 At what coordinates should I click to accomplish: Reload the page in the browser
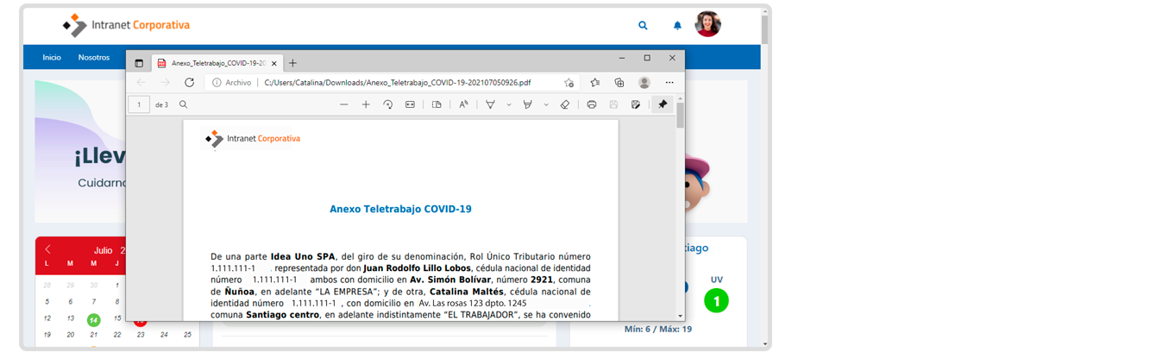pyautogui.click(x=189, y=83)
